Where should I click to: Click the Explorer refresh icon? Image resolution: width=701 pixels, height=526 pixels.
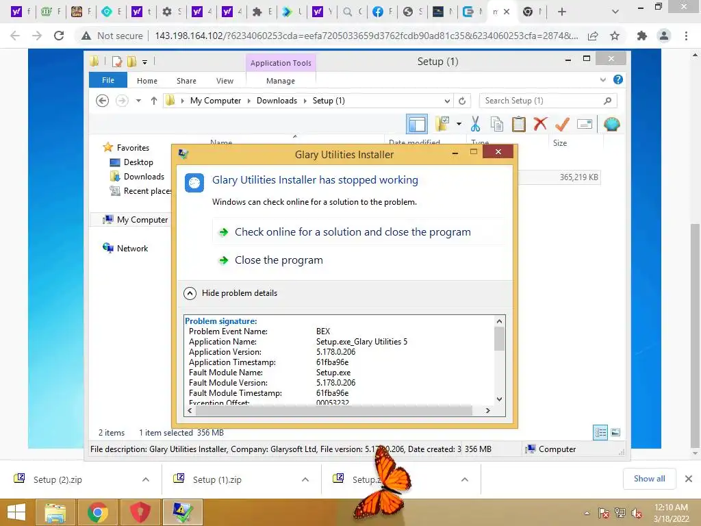(x=462, y=101)
